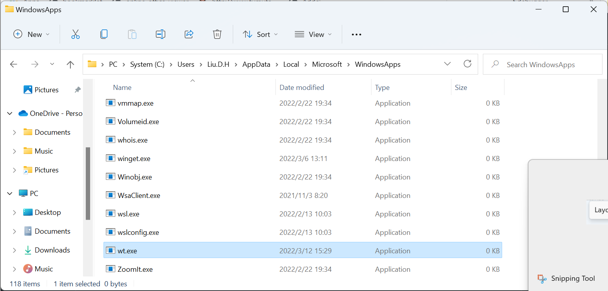This screenshot has height=291, width=608.
Task: Select the wt.exe file row
Action: 303,251
